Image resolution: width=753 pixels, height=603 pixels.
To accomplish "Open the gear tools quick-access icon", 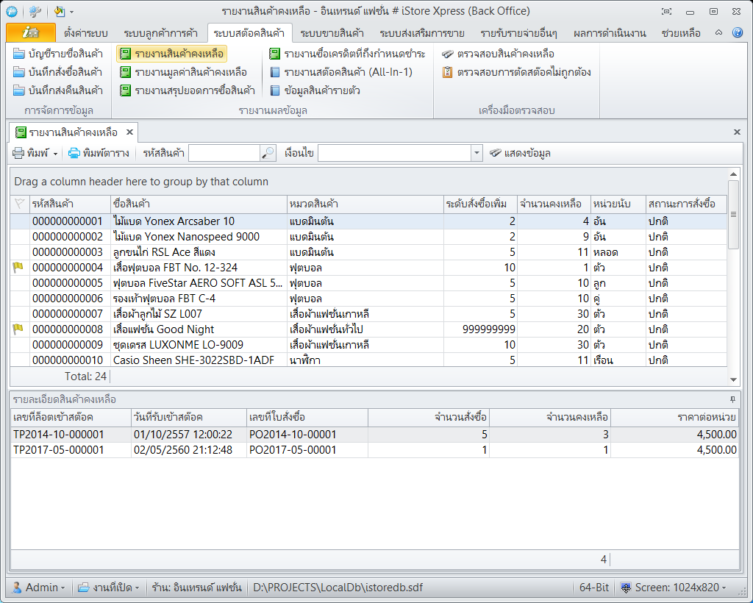I will click(35, 11).
